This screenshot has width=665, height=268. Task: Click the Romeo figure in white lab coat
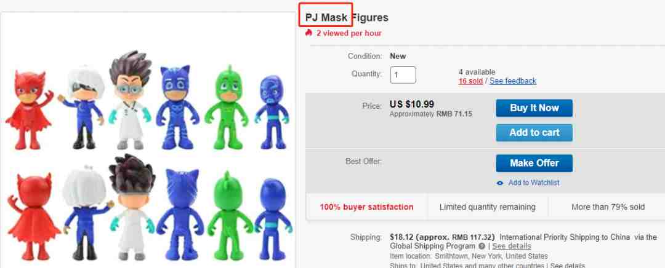tap(130, 100)
